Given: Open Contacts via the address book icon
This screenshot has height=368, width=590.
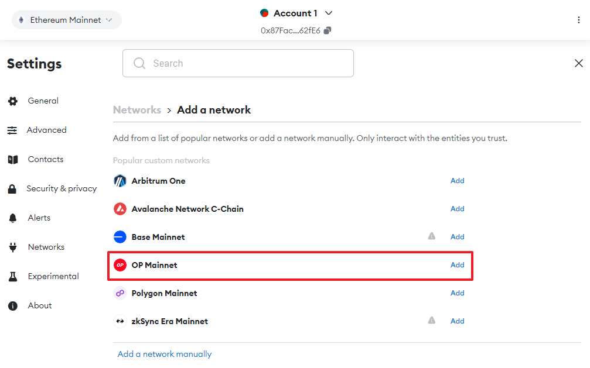Looking at the screenshot, I should point(12,159).
